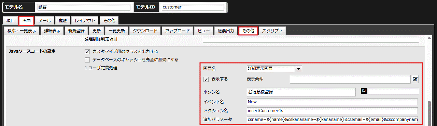This screenshot has height=126, width=437.
Task: Switch to the メール tab
Action: (x=45, y=21)
